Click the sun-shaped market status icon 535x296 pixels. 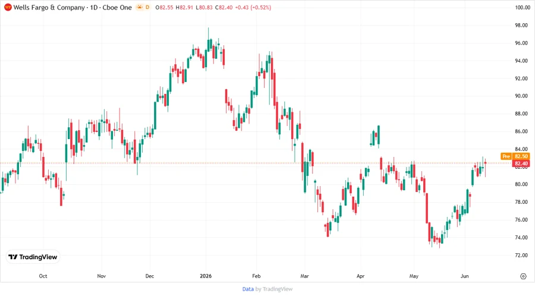[140, 7]
